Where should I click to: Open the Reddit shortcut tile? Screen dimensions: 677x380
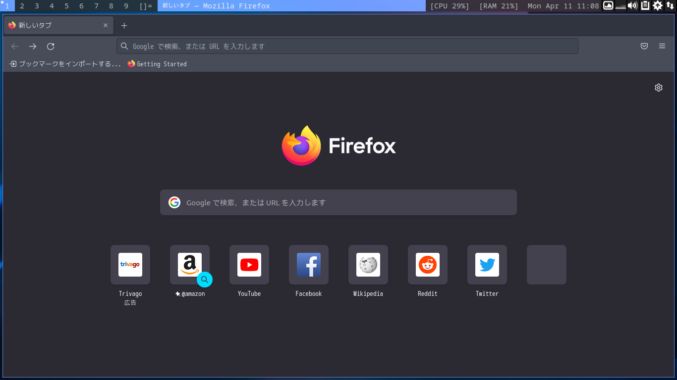pos(428,265)
